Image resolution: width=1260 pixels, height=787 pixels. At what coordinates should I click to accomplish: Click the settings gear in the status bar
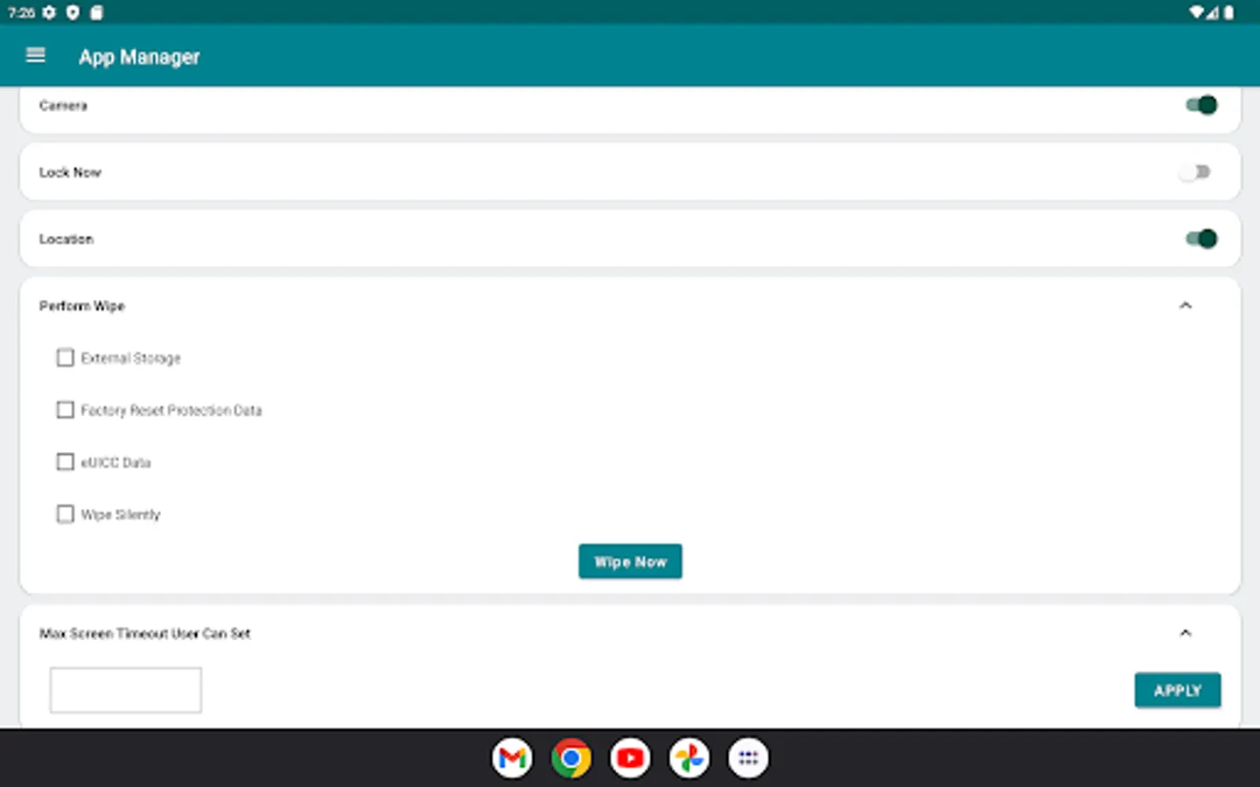pos(50,12)
